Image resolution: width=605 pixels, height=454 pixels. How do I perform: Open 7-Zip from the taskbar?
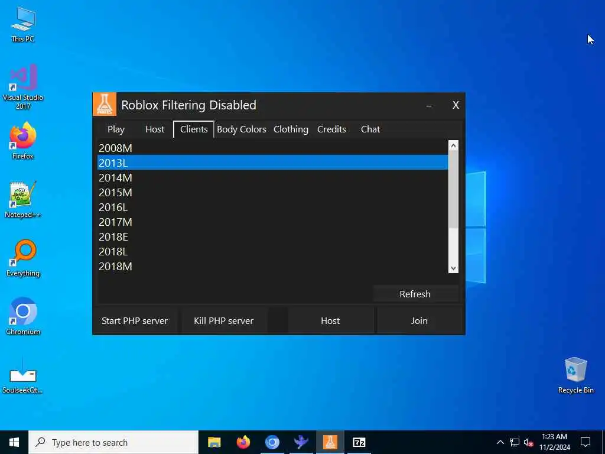pos(359,442)
